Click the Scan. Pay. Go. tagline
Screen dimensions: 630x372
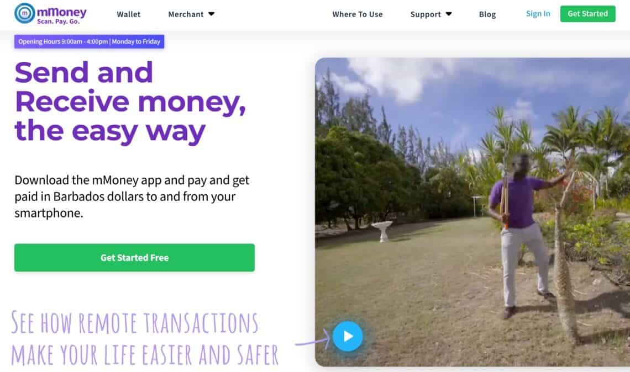(58, 22)
